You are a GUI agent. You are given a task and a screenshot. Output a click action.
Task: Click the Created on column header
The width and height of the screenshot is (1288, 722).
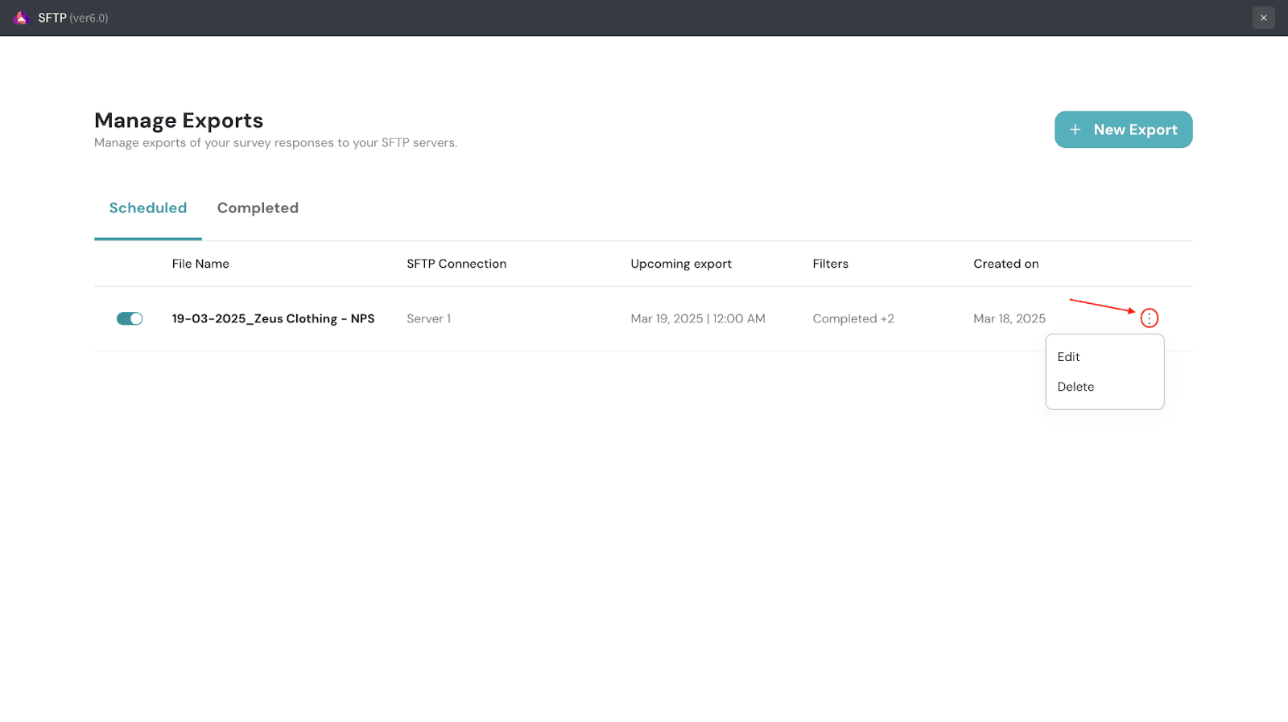pyautogui.click(x=1005, y=264)
